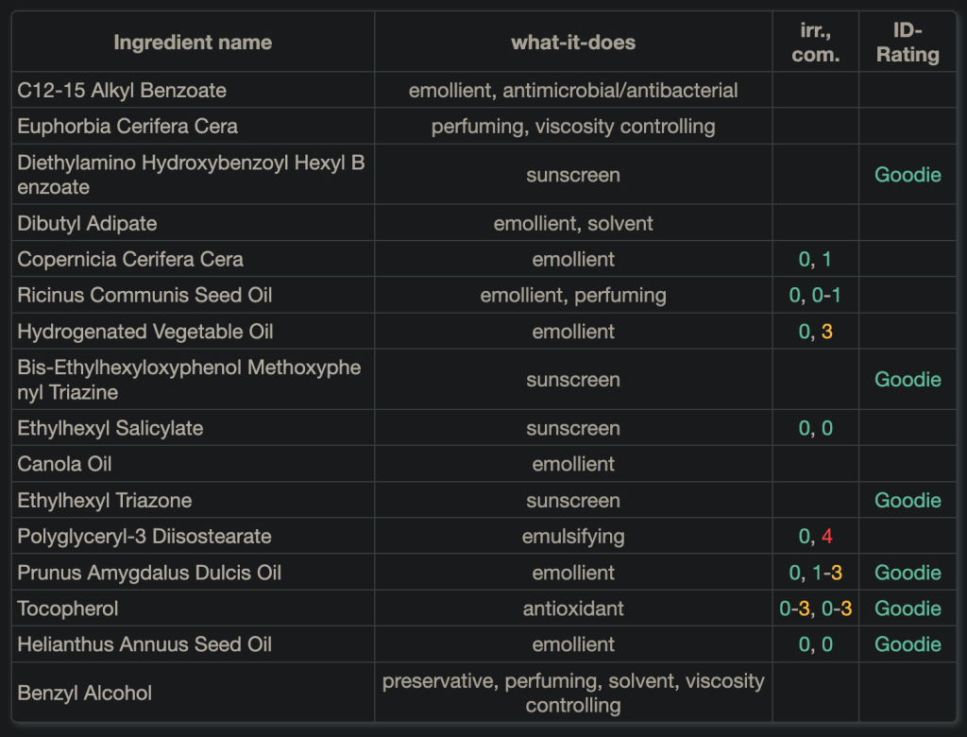Click the emulsifying function link
This screenshot has height=737, width=967.
[x=573, y=537]
